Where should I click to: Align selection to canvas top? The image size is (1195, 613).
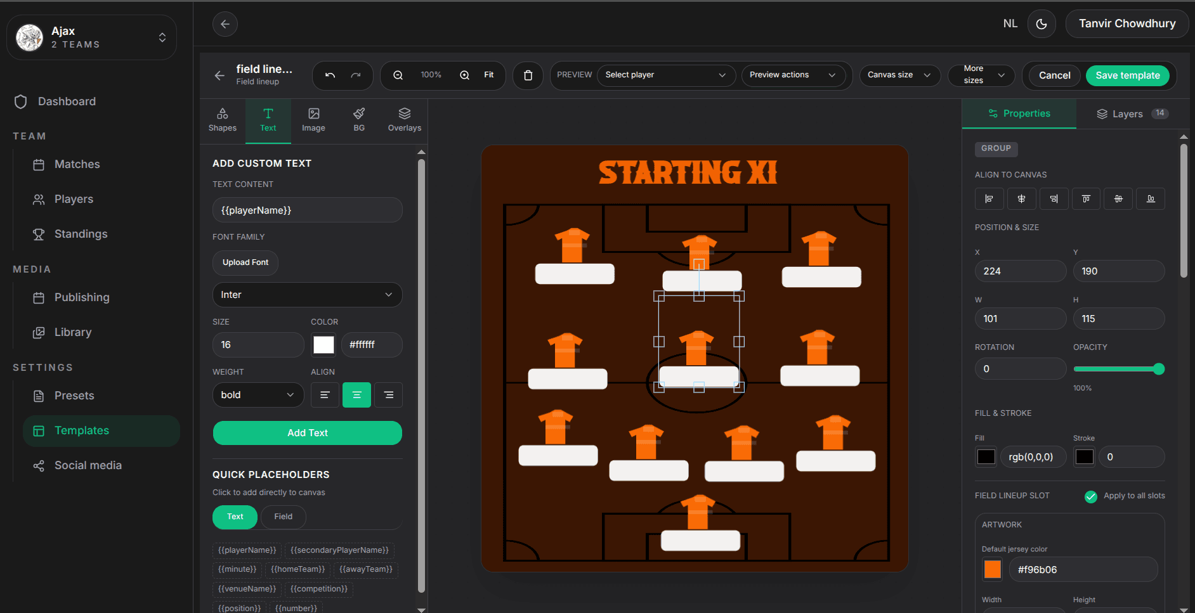(x=1086, y=199)
